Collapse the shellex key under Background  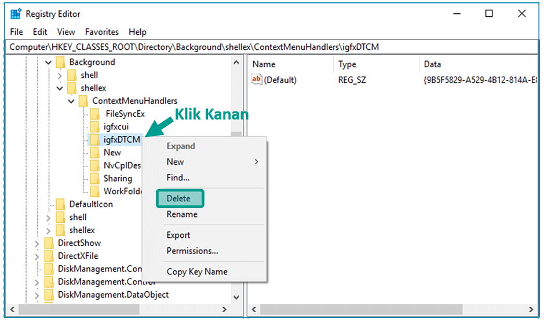click(60, 88)
